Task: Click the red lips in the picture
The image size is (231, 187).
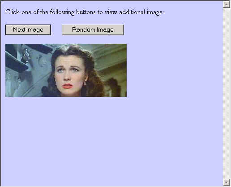Action: [x=67, y=86]
